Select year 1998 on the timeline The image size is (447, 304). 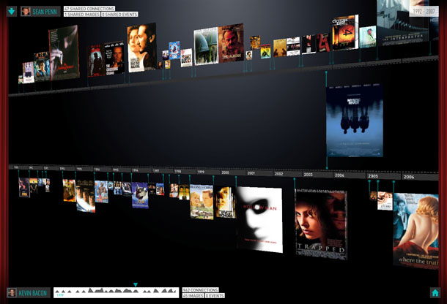click(x=178, y=172)
